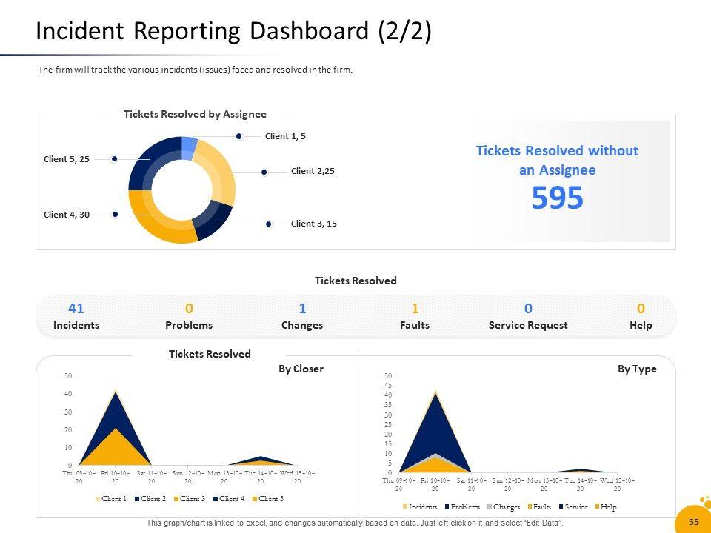
Task: Click the Client 1 legend swatch in By Closer
Action: coord(98,499)
